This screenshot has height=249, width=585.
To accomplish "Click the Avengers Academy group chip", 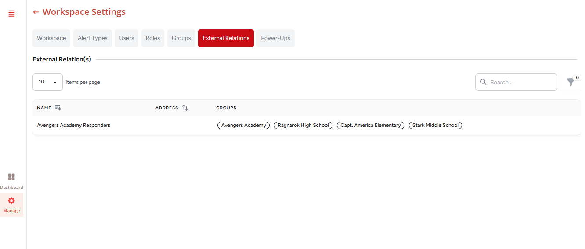I will [x=243, y=125].
